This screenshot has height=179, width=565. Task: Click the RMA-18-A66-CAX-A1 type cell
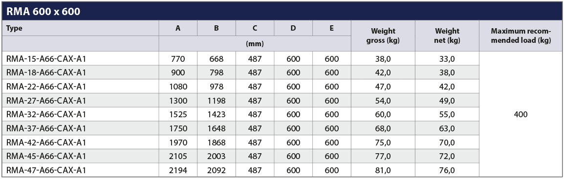click(x=46, y=73)
